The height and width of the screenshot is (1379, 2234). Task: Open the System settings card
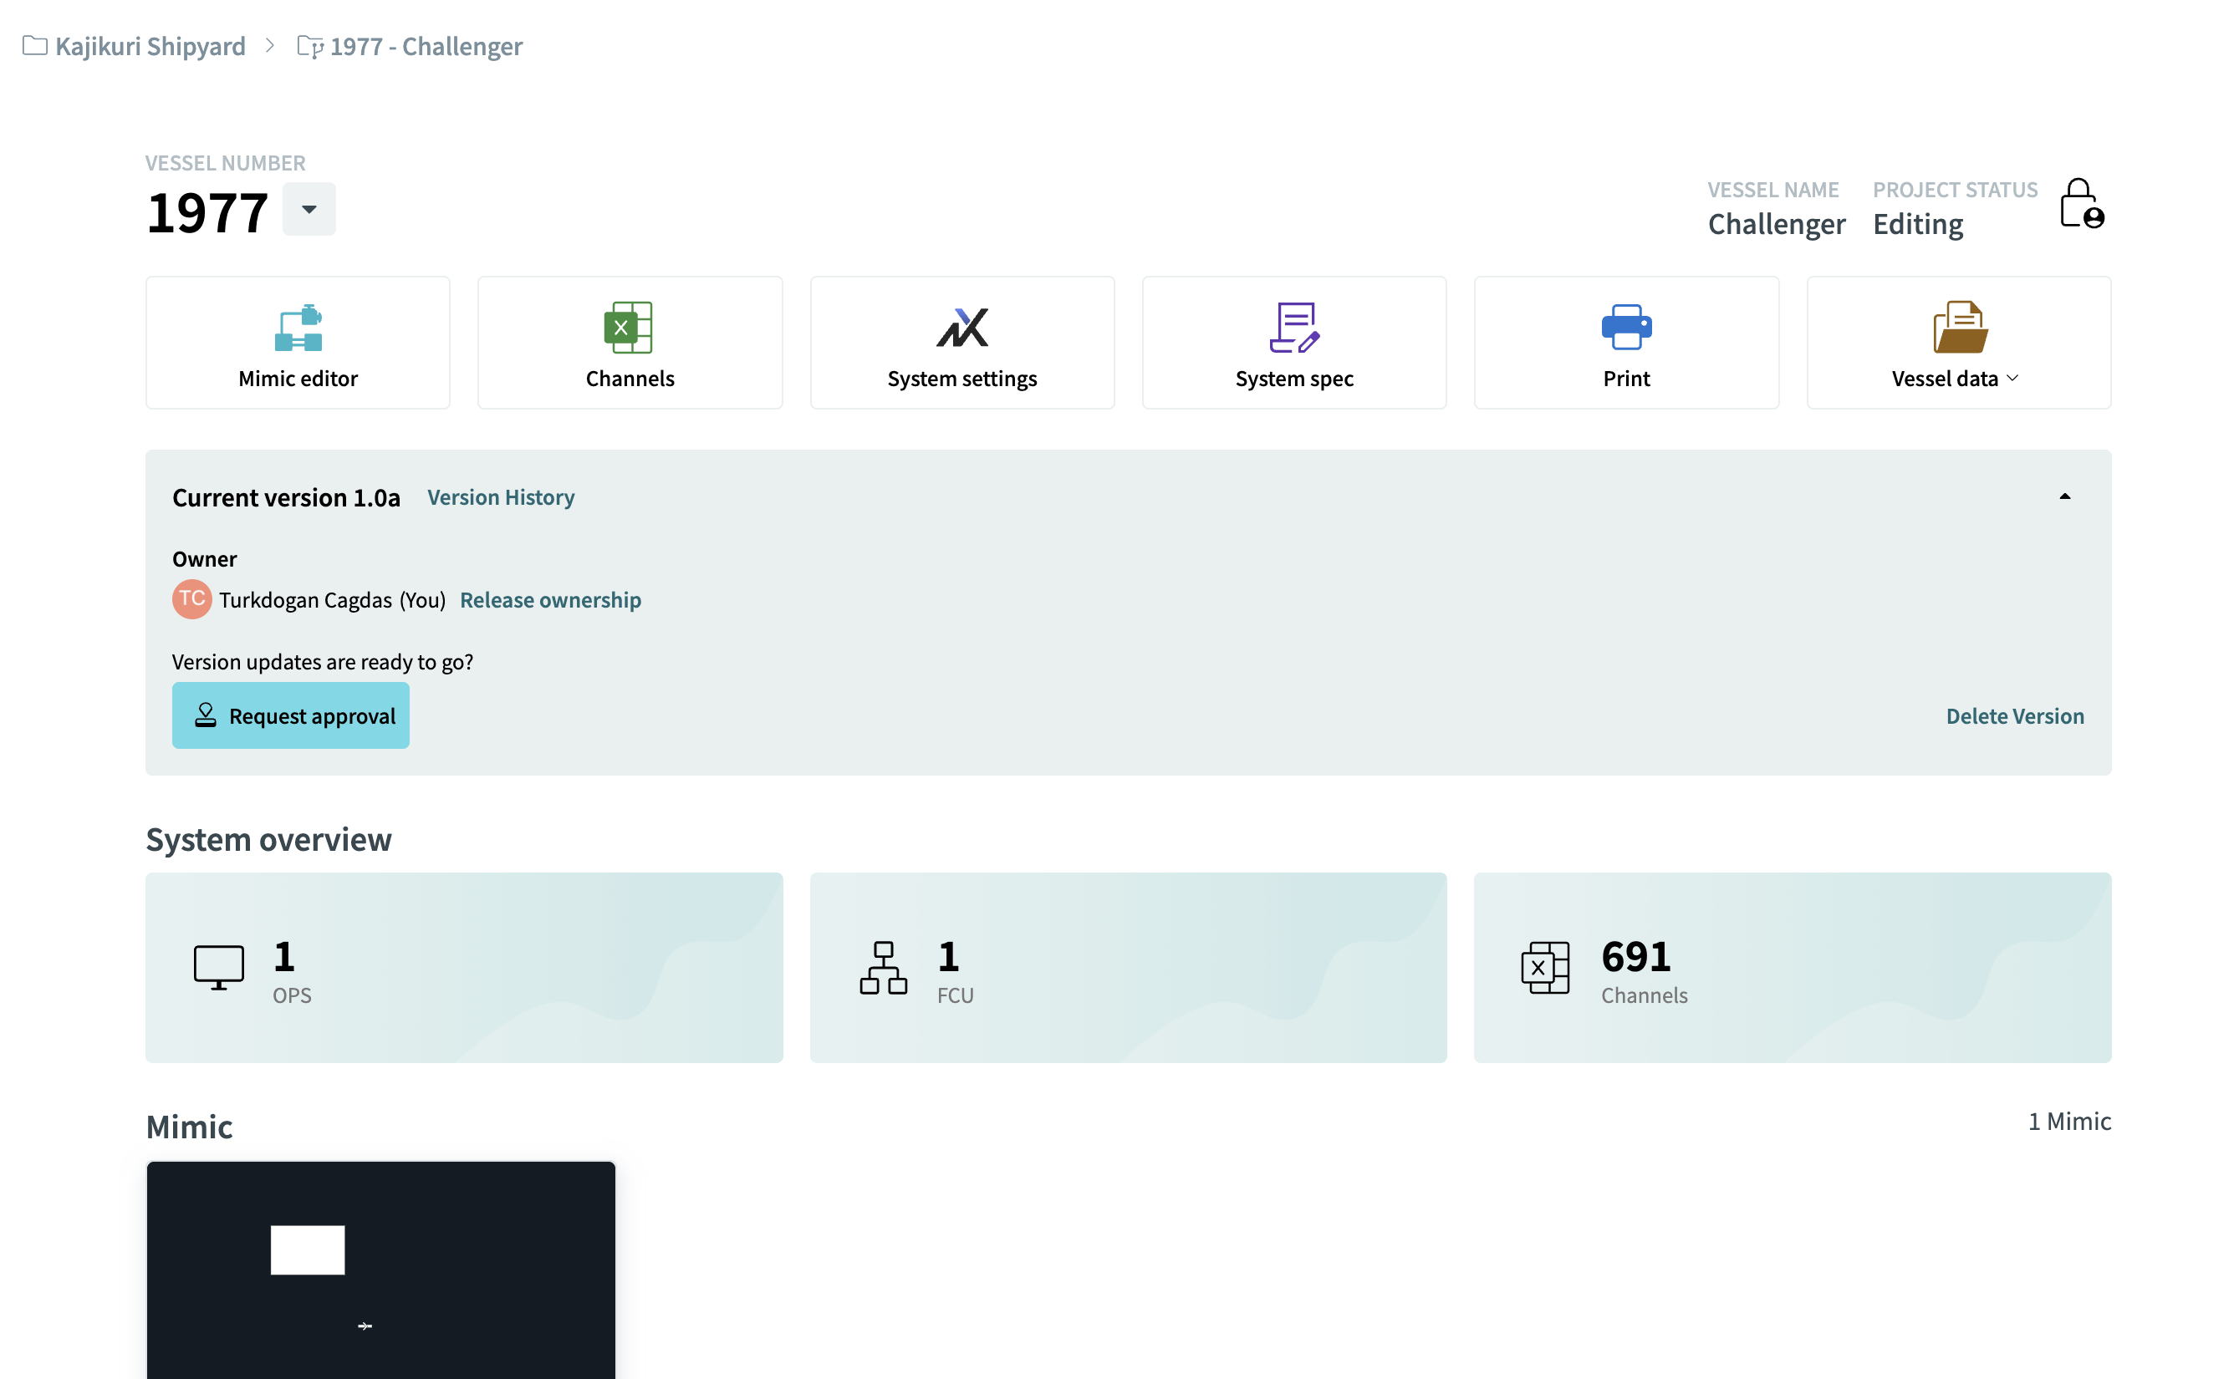pyautogui.click(x=961, y=343)
